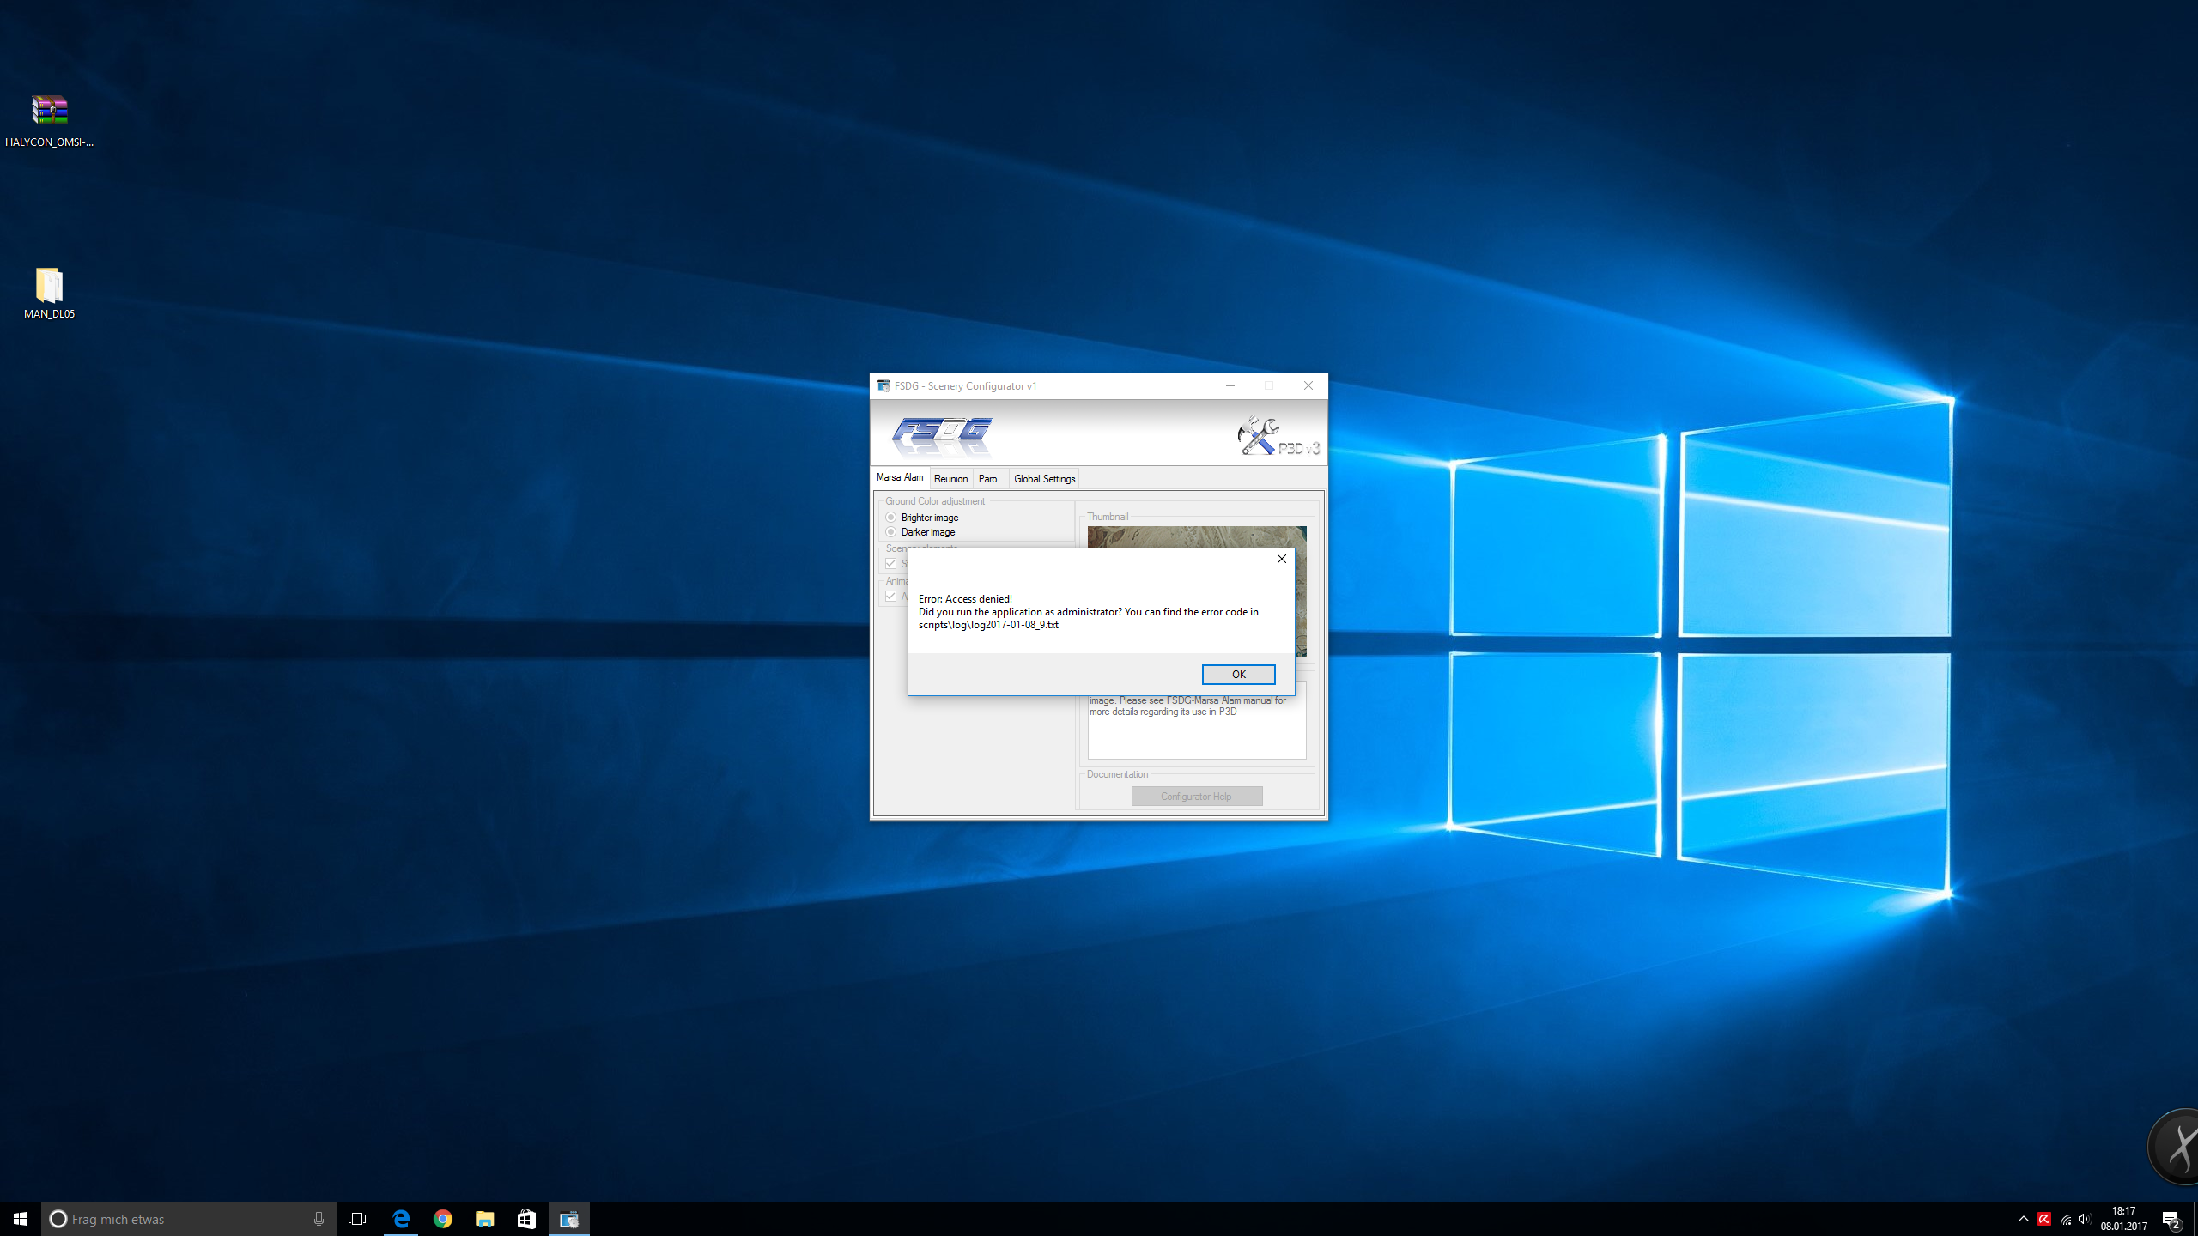
Task: Open the Windows Start menu
Action: (21, 1219)
